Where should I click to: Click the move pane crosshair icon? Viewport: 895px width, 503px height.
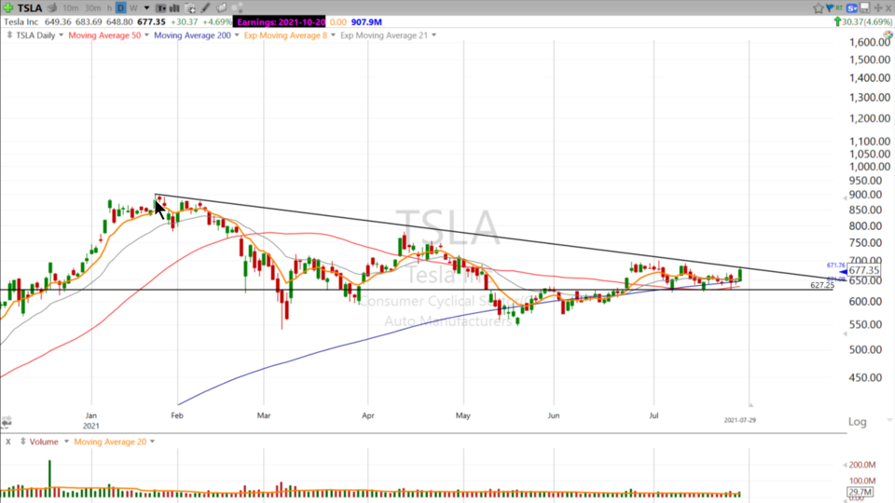(x=878, y=8)
